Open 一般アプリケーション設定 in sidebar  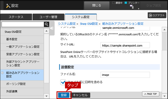22,47
